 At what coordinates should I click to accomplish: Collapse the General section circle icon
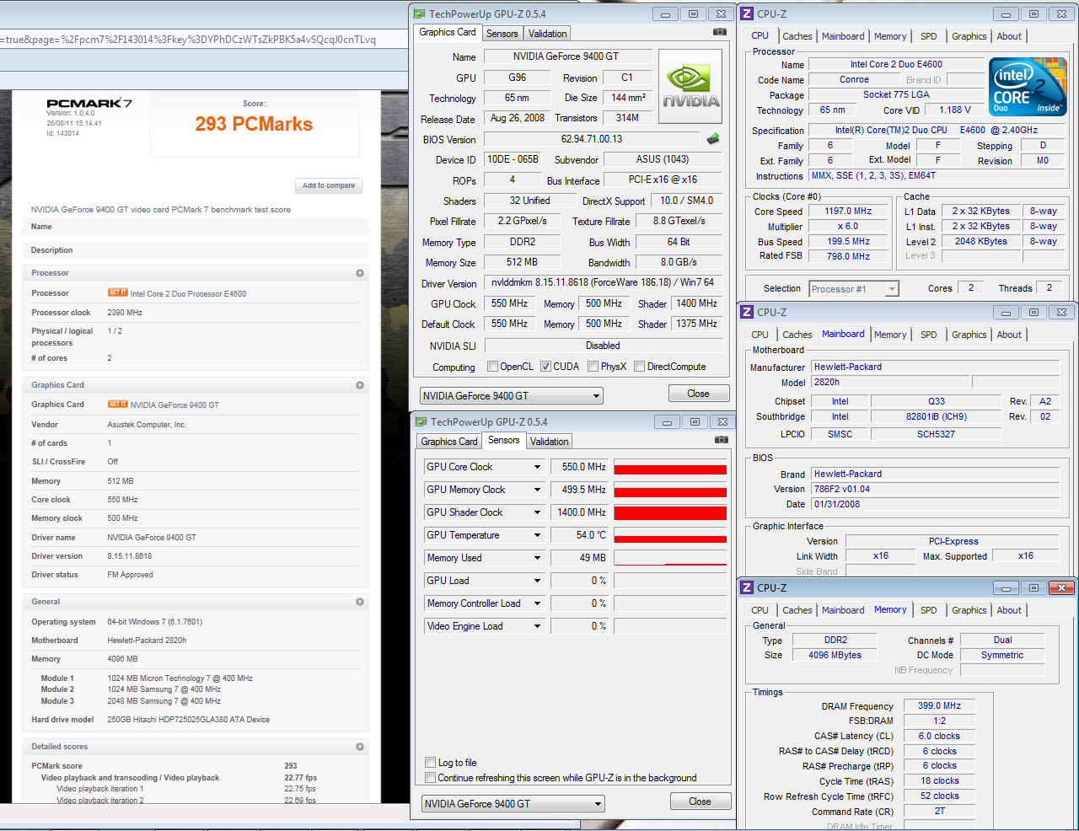pyautogui.click(x=360, y=602)
